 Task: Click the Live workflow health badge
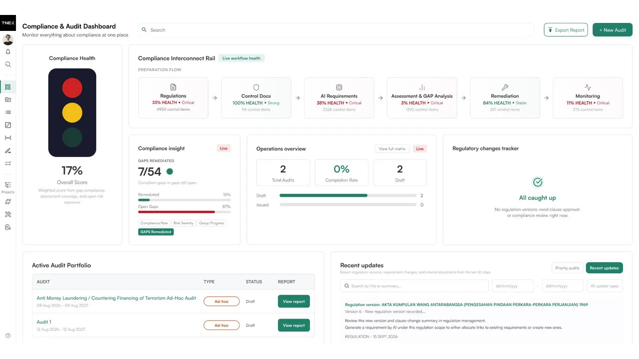click(x=242, y=58)
